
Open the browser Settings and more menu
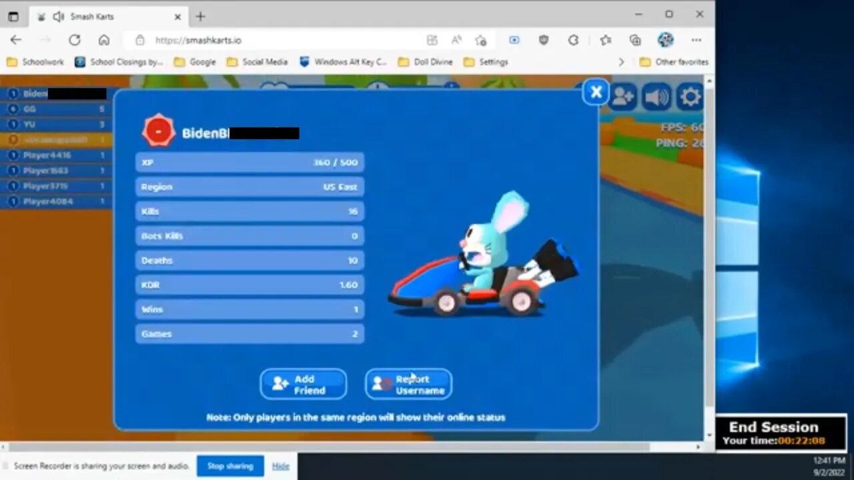tap(697, 40)
